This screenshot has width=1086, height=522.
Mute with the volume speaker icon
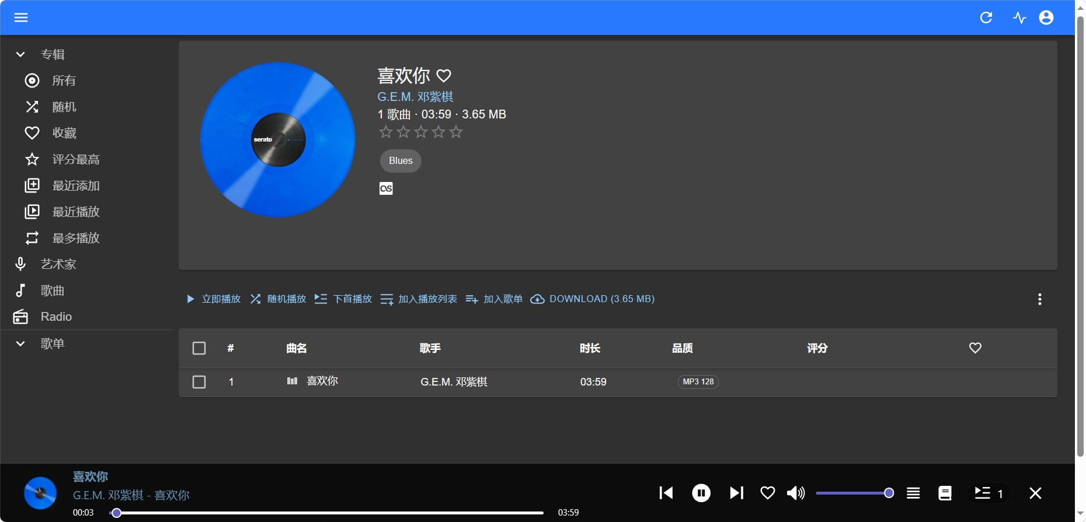pos(796,493)
